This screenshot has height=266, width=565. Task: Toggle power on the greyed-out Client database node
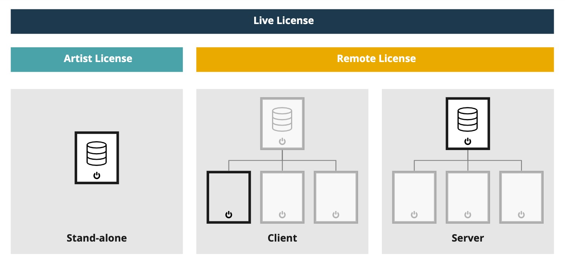(x=282, y=141)
